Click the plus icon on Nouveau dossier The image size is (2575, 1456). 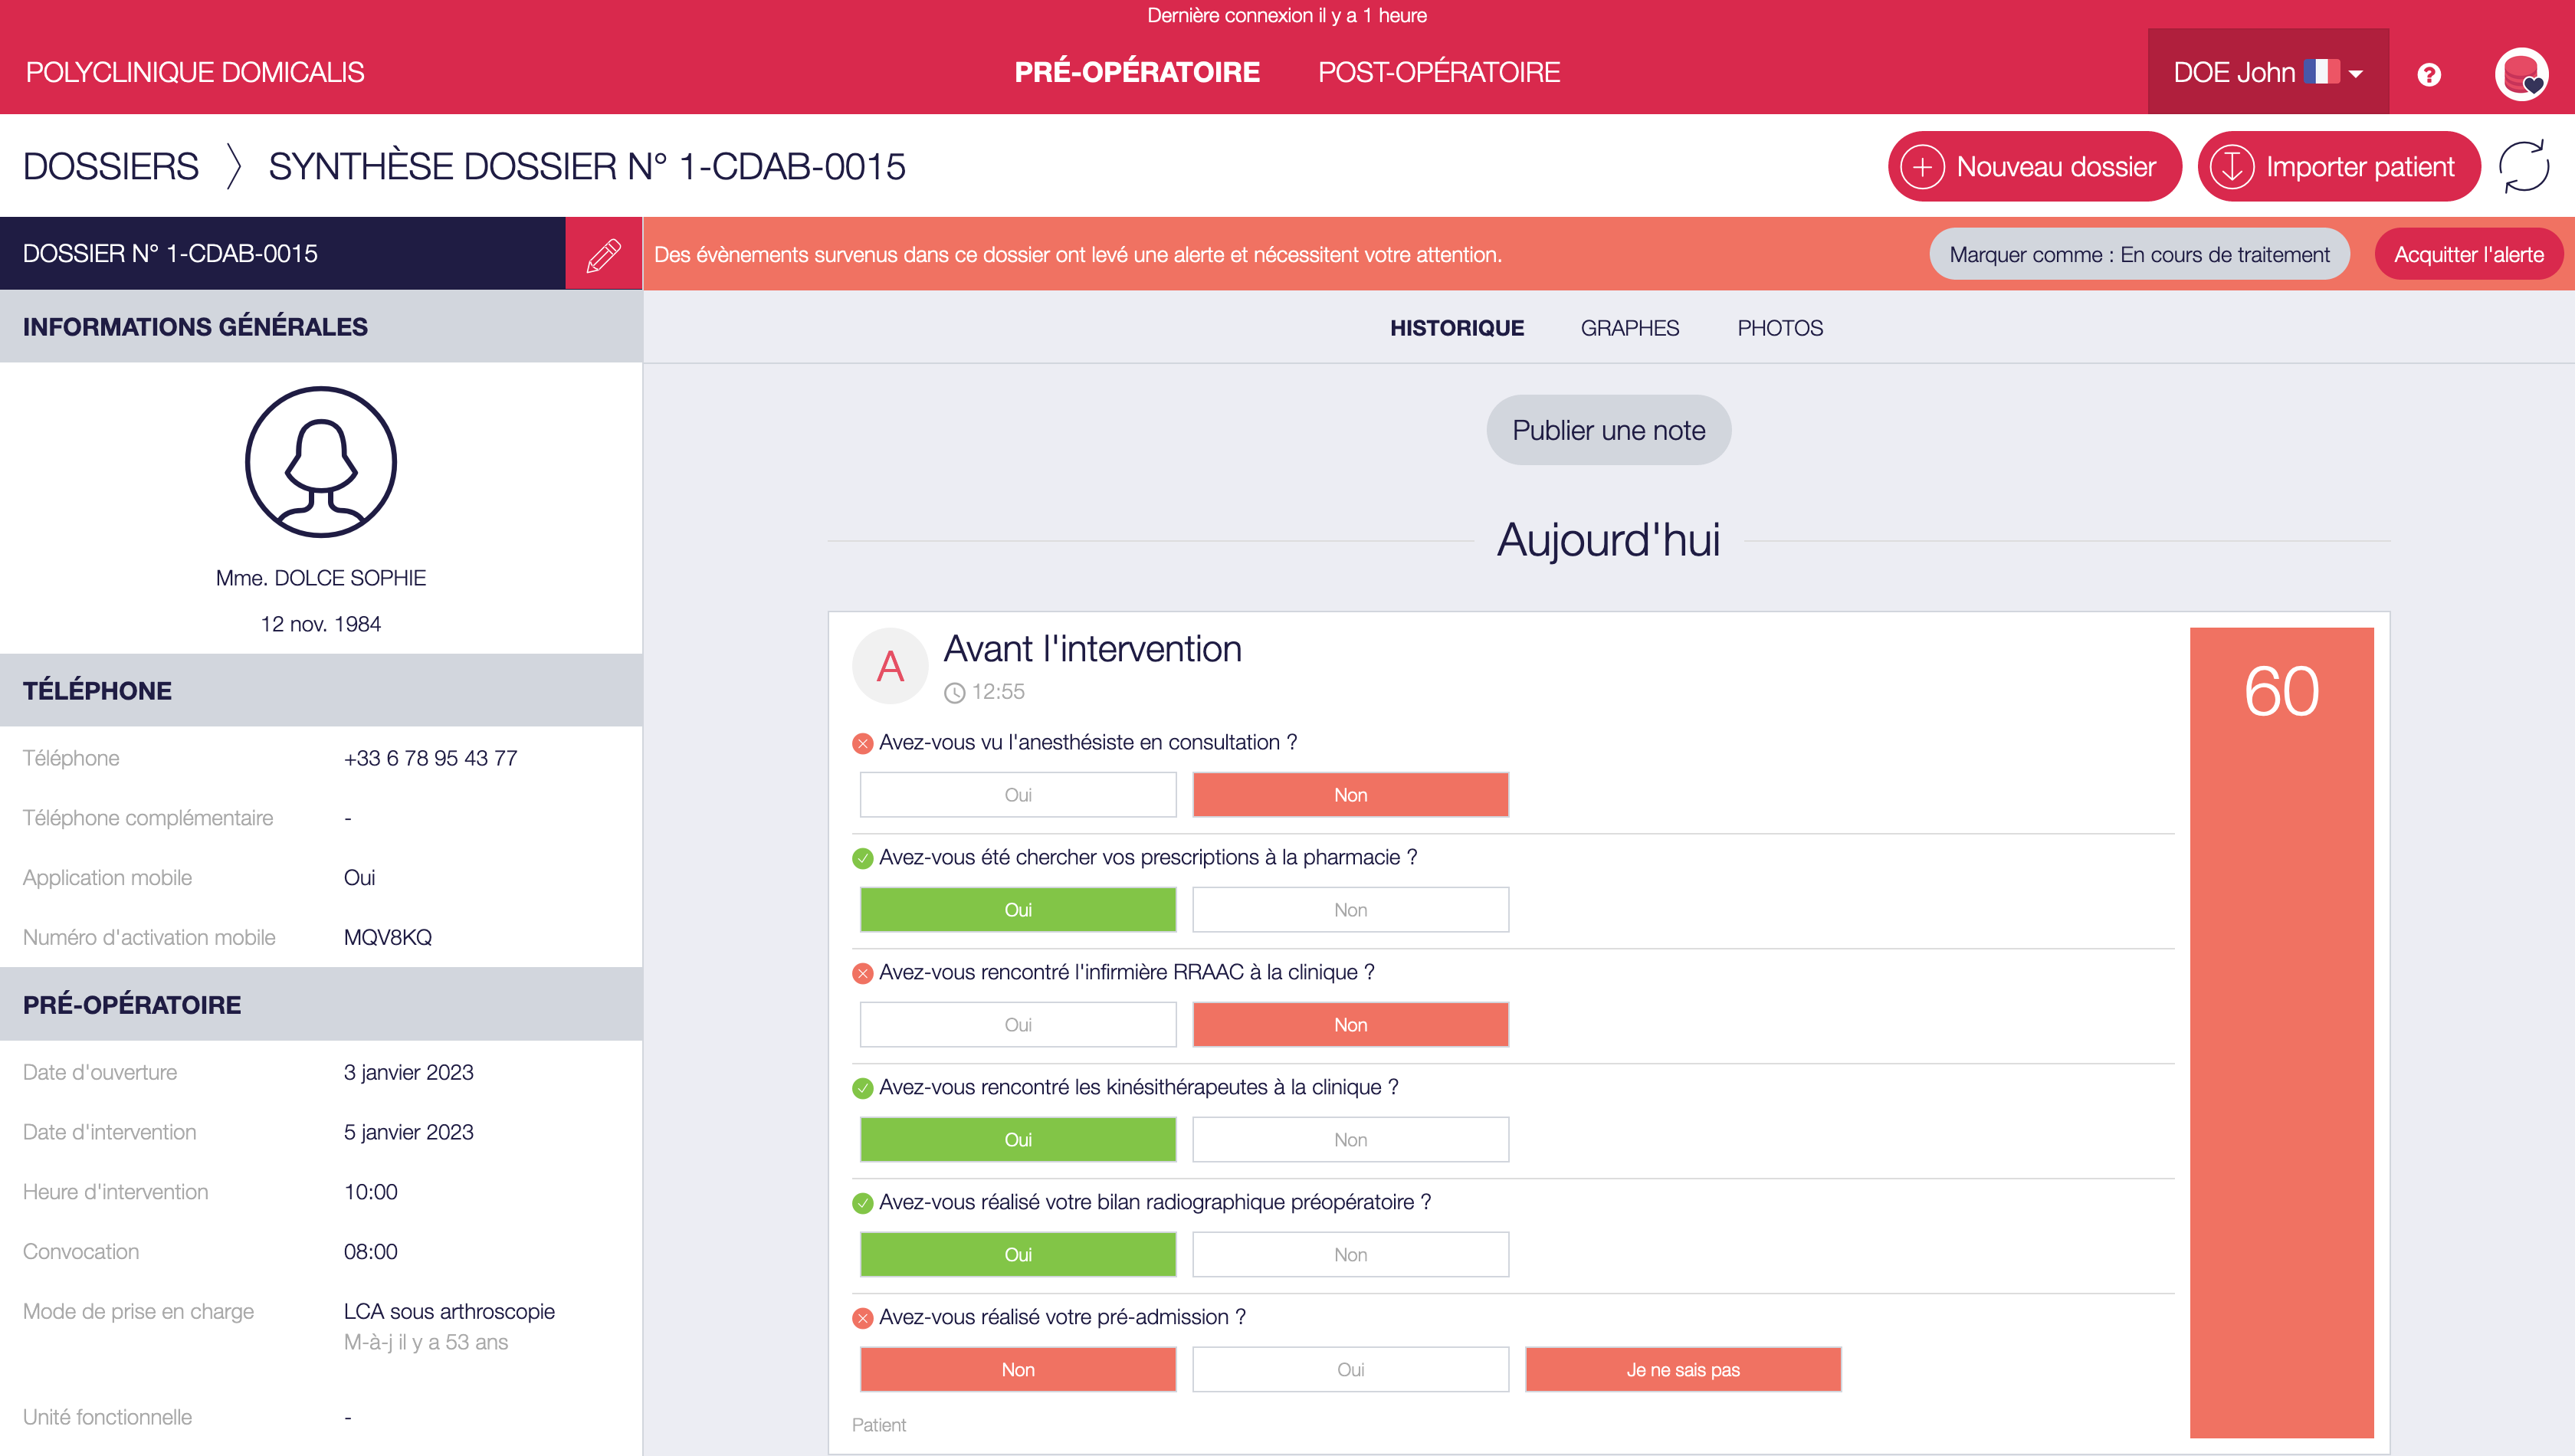click(1922, 167)
